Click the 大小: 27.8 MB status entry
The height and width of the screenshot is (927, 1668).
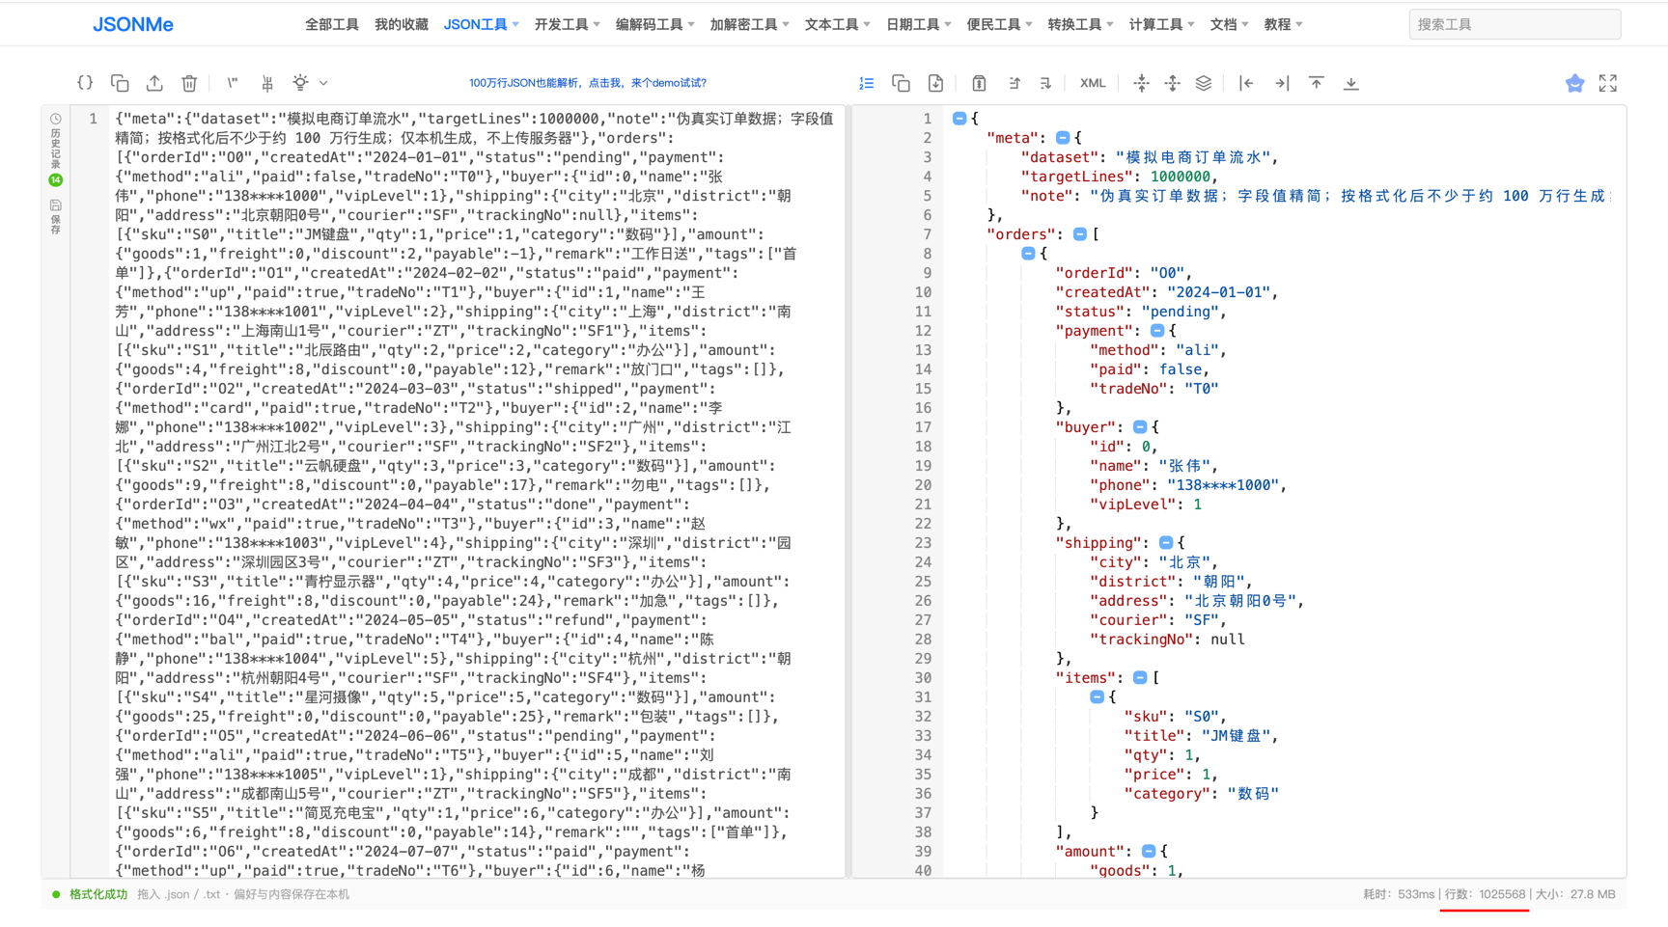(1575, 894)
